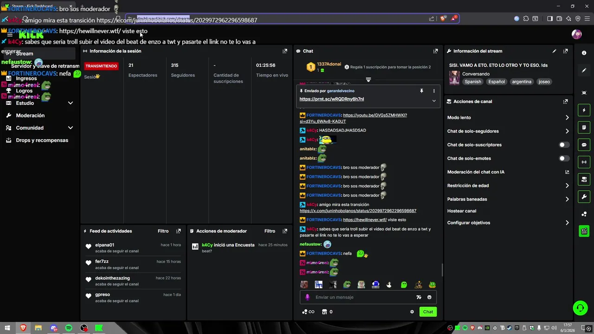
Task: Open the chat translate icon in message box
Action: click(419, 297)
